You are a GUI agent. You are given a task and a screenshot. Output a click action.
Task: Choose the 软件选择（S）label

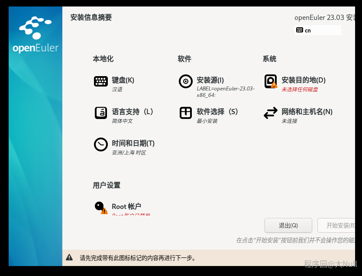pyautogui.click(x=217, y=112)
